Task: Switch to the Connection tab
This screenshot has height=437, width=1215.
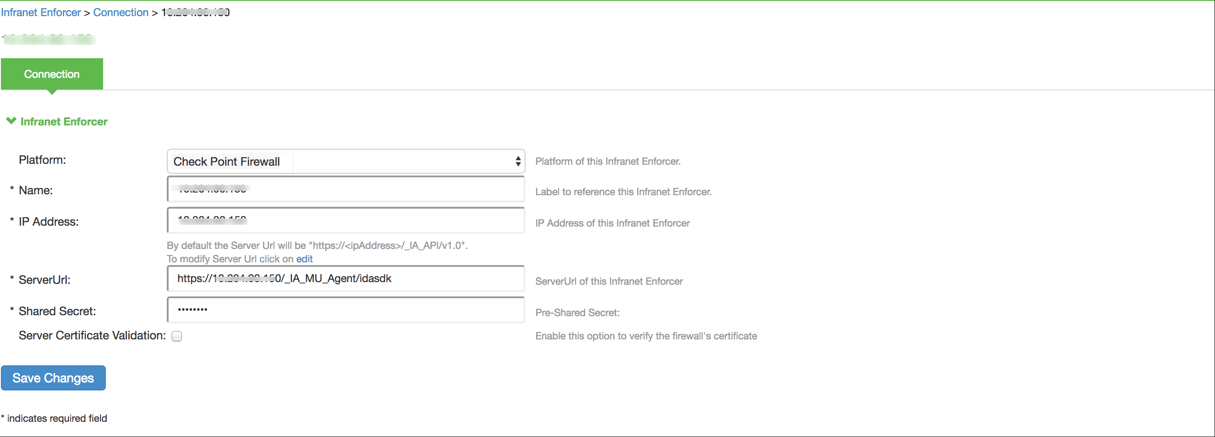Action: 52,73
